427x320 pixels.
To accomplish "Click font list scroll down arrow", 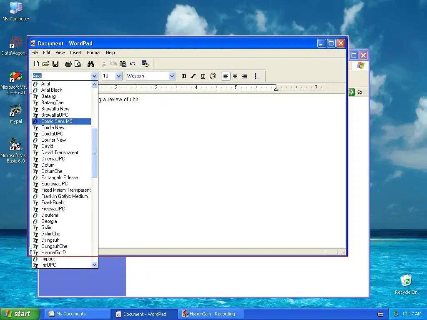I will click(94, 265).
